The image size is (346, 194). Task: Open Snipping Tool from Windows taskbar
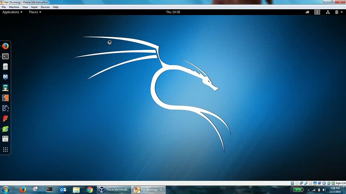point(36,190)
